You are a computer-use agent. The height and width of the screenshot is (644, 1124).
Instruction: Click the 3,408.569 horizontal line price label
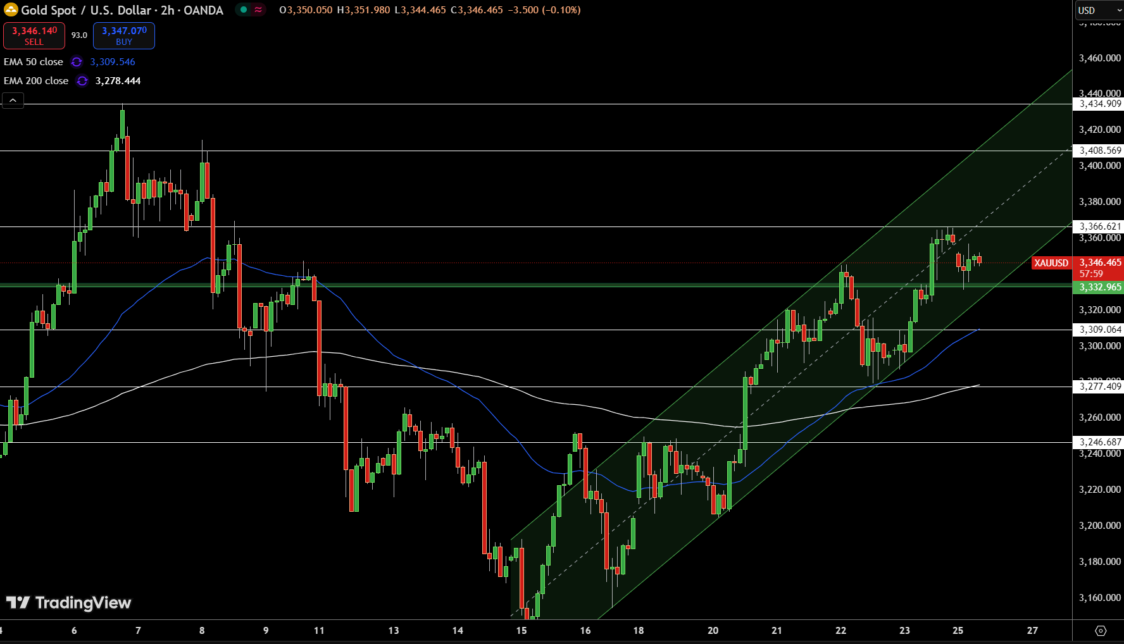(1099, 151)
